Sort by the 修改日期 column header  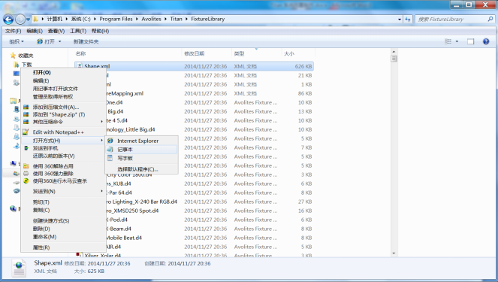tap(207, 53)
